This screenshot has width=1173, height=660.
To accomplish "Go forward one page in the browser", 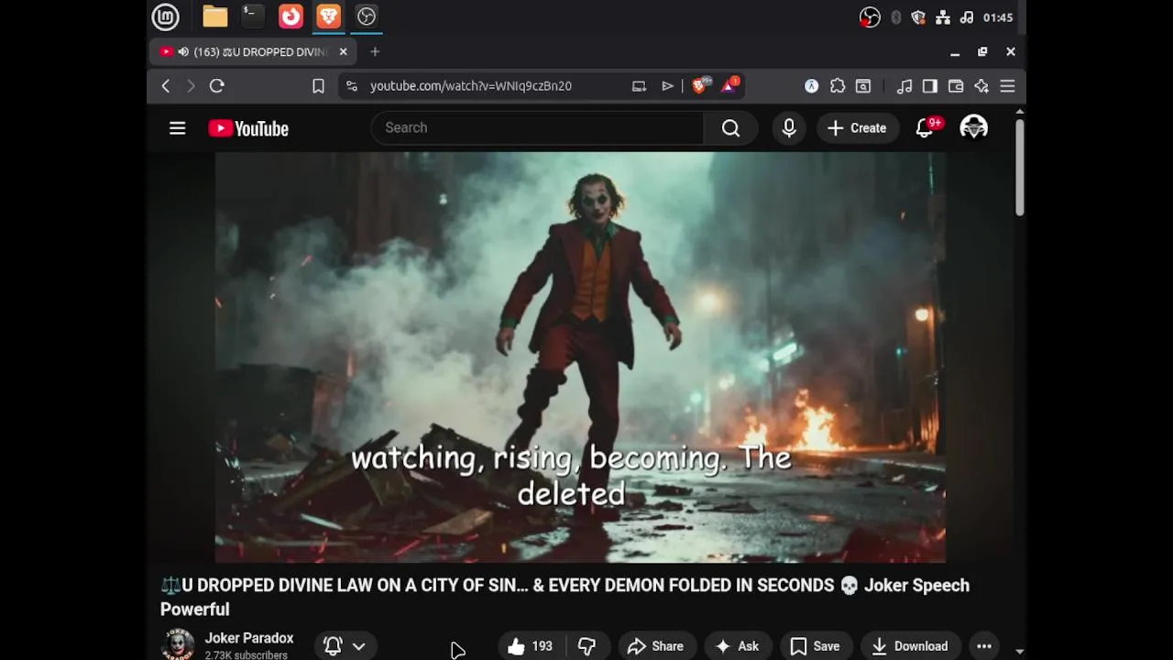I will coord(191,86).
